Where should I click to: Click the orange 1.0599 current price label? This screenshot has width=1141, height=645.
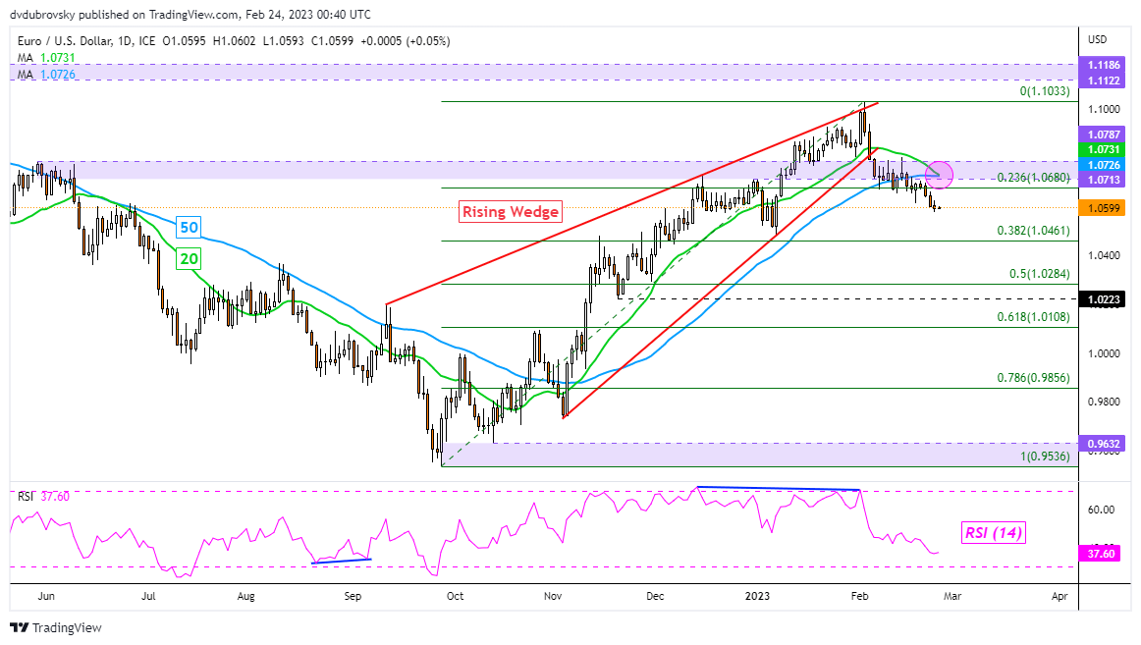tap(1103, 208)
